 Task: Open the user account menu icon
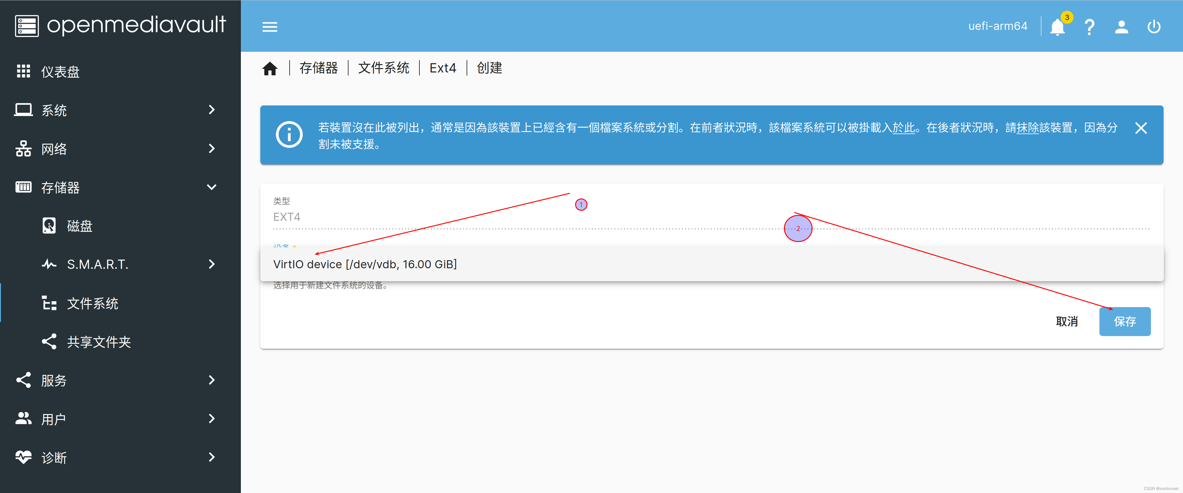pyautogui.click(x=1121, y=27)
